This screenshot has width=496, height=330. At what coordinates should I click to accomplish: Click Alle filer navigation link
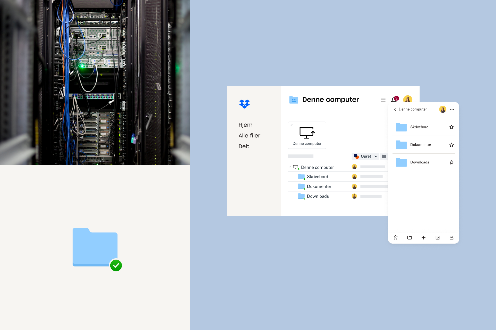(250, 135)
